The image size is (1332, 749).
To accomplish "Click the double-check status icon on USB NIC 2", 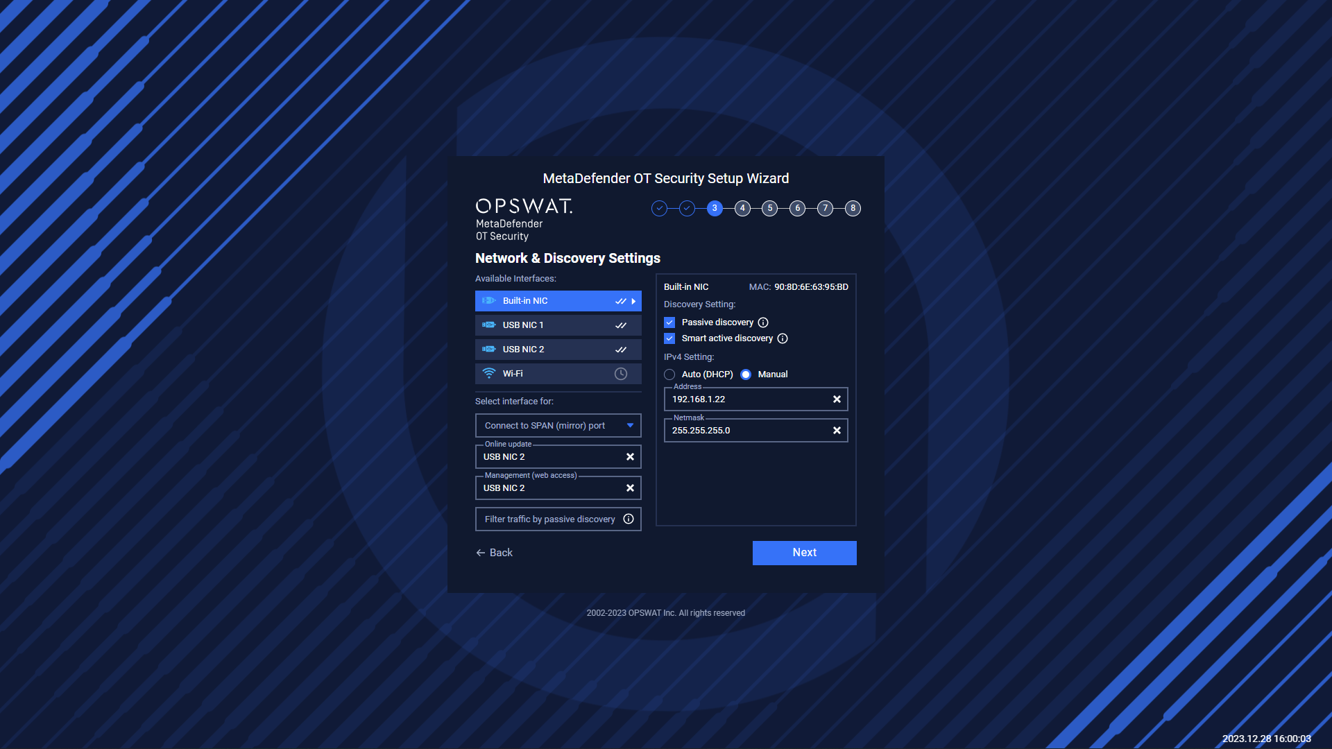I will click(621, 350).
